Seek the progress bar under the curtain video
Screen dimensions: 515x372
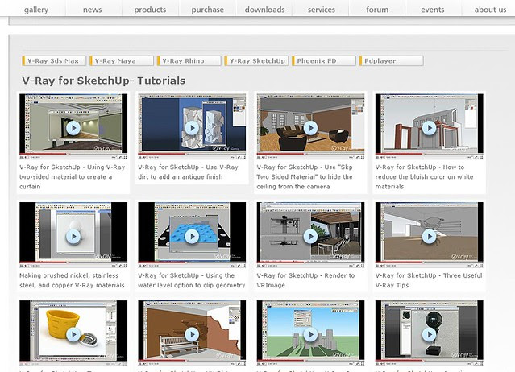73,154
